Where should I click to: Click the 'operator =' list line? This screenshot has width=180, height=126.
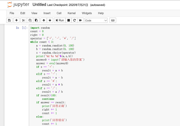coord(53,38)
